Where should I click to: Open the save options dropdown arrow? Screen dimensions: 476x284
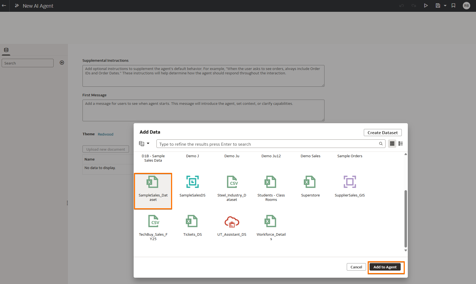(x=445, y=5)
